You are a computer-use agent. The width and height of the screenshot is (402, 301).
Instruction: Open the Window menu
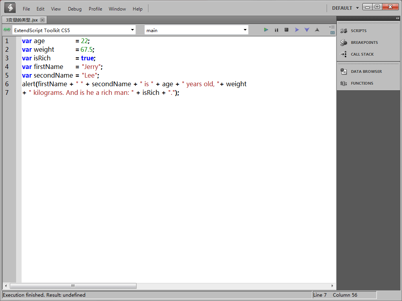tap(117, 9)
